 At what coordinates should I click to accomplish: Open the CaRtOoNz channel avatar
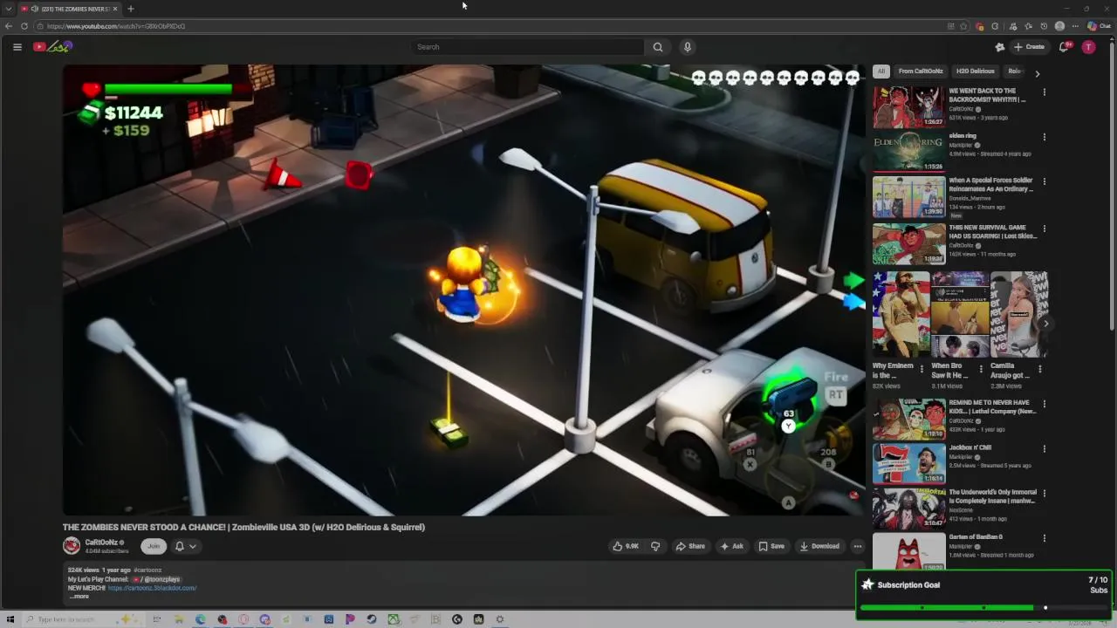tap(72, 546)
